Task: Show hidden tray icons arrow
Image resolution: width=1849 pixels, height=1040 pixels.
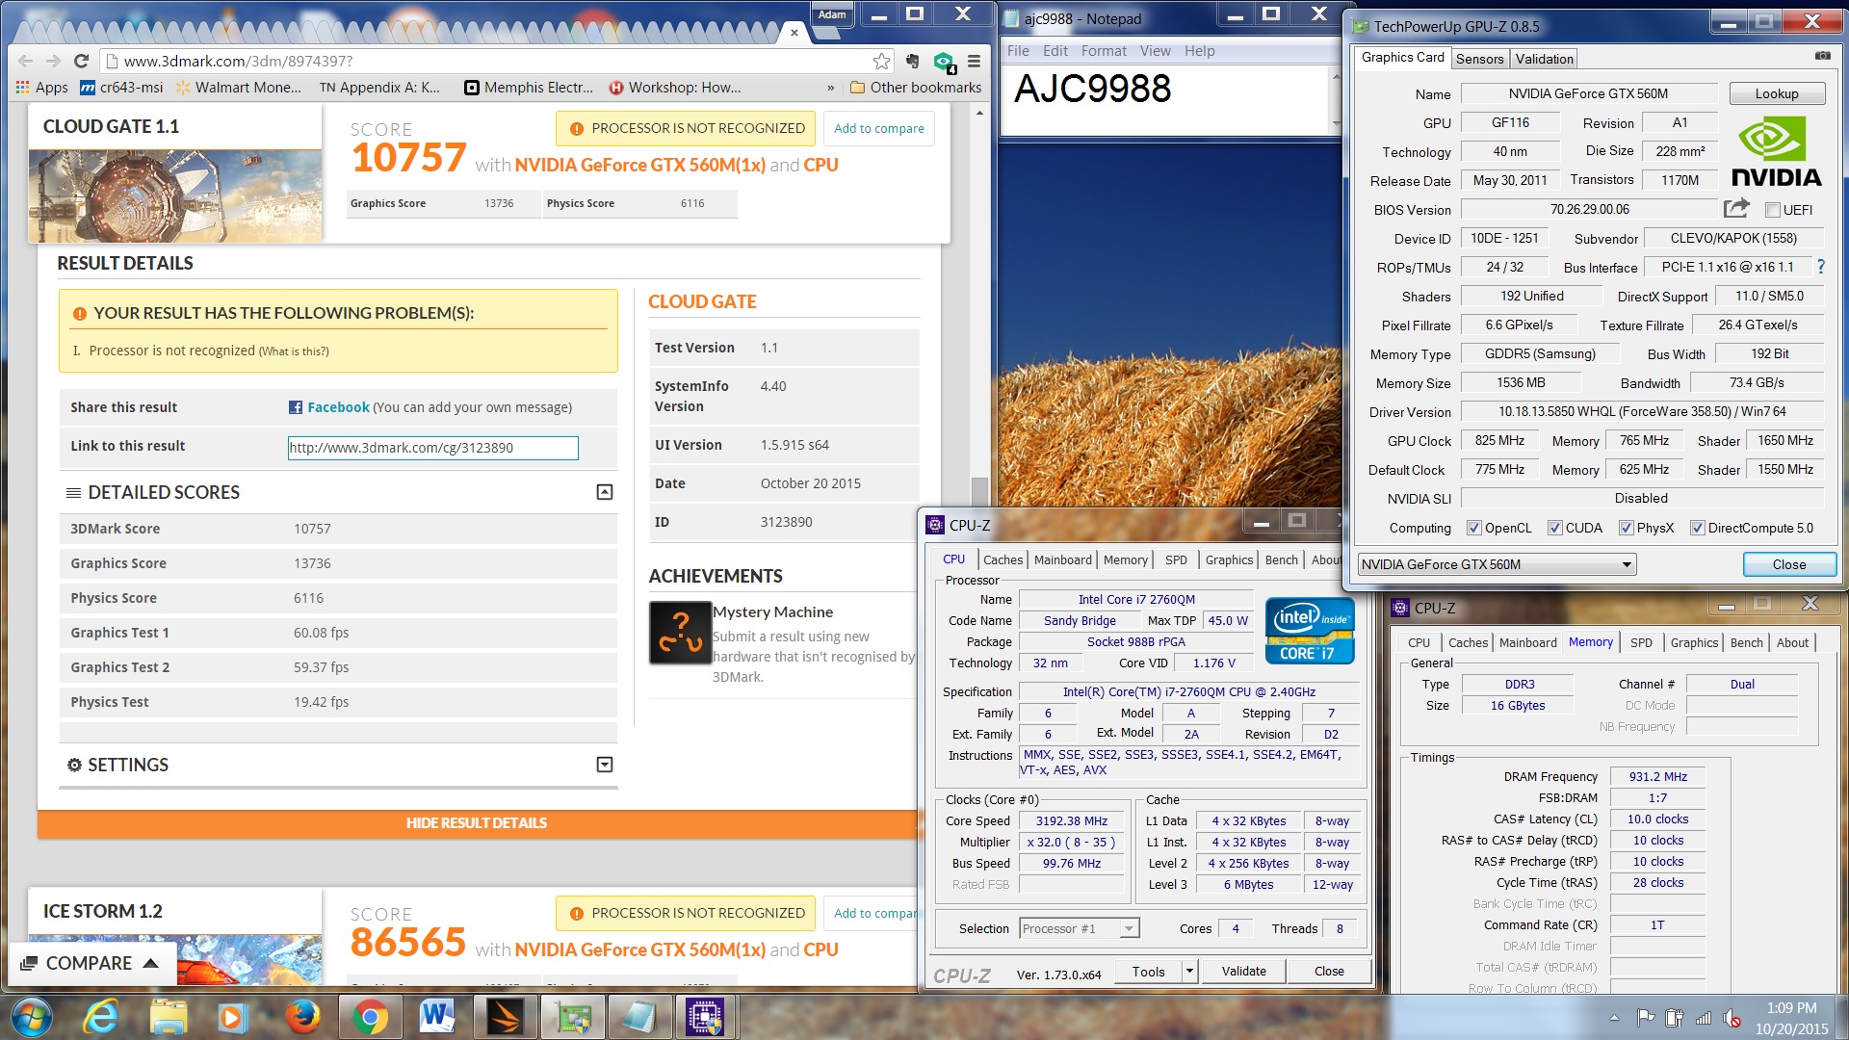Action: click(1614, 1018)
